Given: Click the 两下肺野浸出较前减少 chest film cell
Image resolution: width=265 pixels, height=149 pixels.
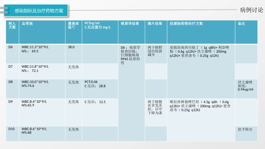Looking at the screenshot, I should click(156, 54).
